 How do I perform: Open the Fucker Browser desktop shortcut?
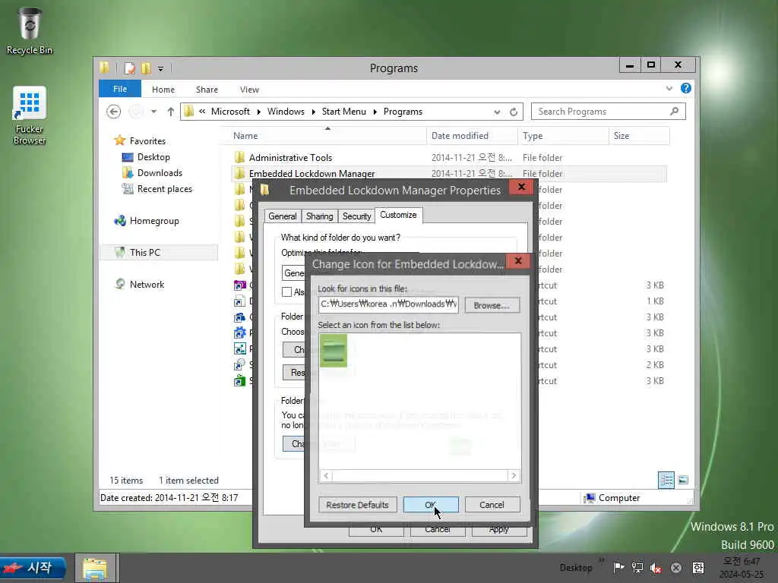point(30,115)
